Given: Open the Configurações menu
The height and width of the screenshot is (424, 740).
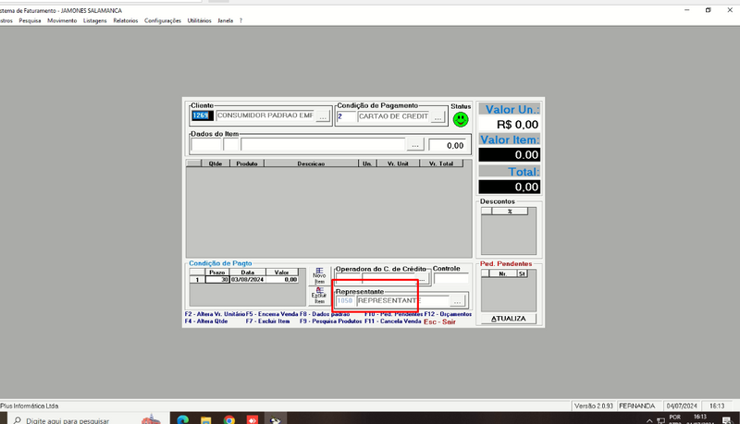Looking at the screenshot, I should 163,20.
